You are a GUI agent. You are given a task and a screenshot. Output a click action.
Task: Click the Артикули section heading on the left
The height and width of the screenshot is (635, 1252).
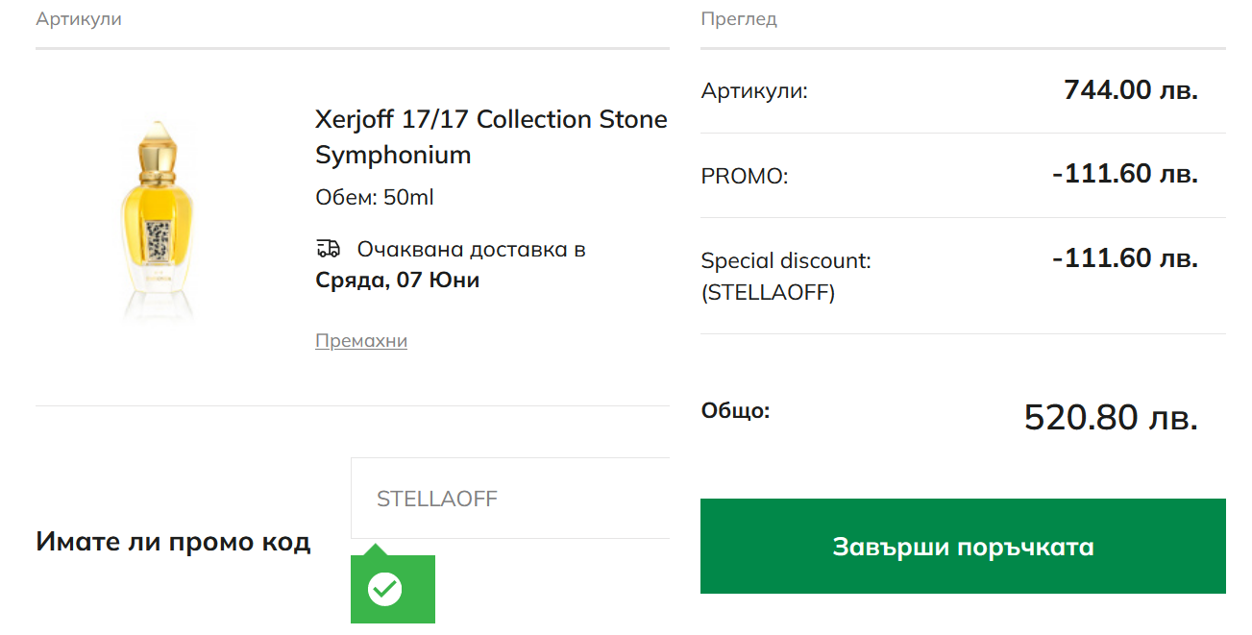click(x=79, y=19)
